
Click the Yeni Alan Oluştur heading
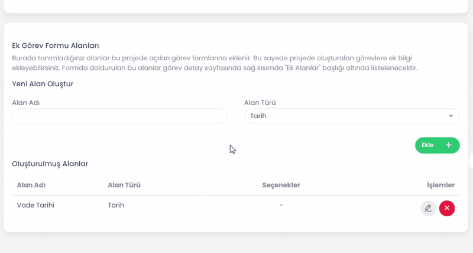[43, 84]
